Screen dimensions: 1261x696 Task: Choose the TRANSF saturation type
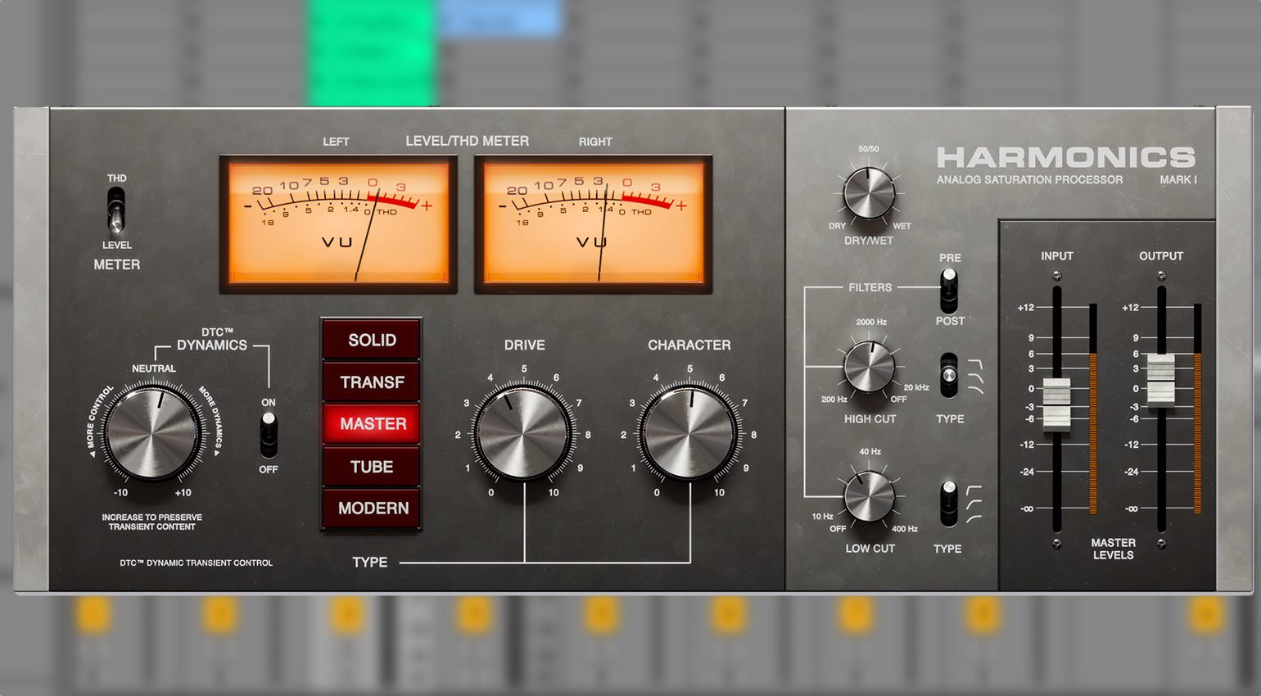(372, 382)
